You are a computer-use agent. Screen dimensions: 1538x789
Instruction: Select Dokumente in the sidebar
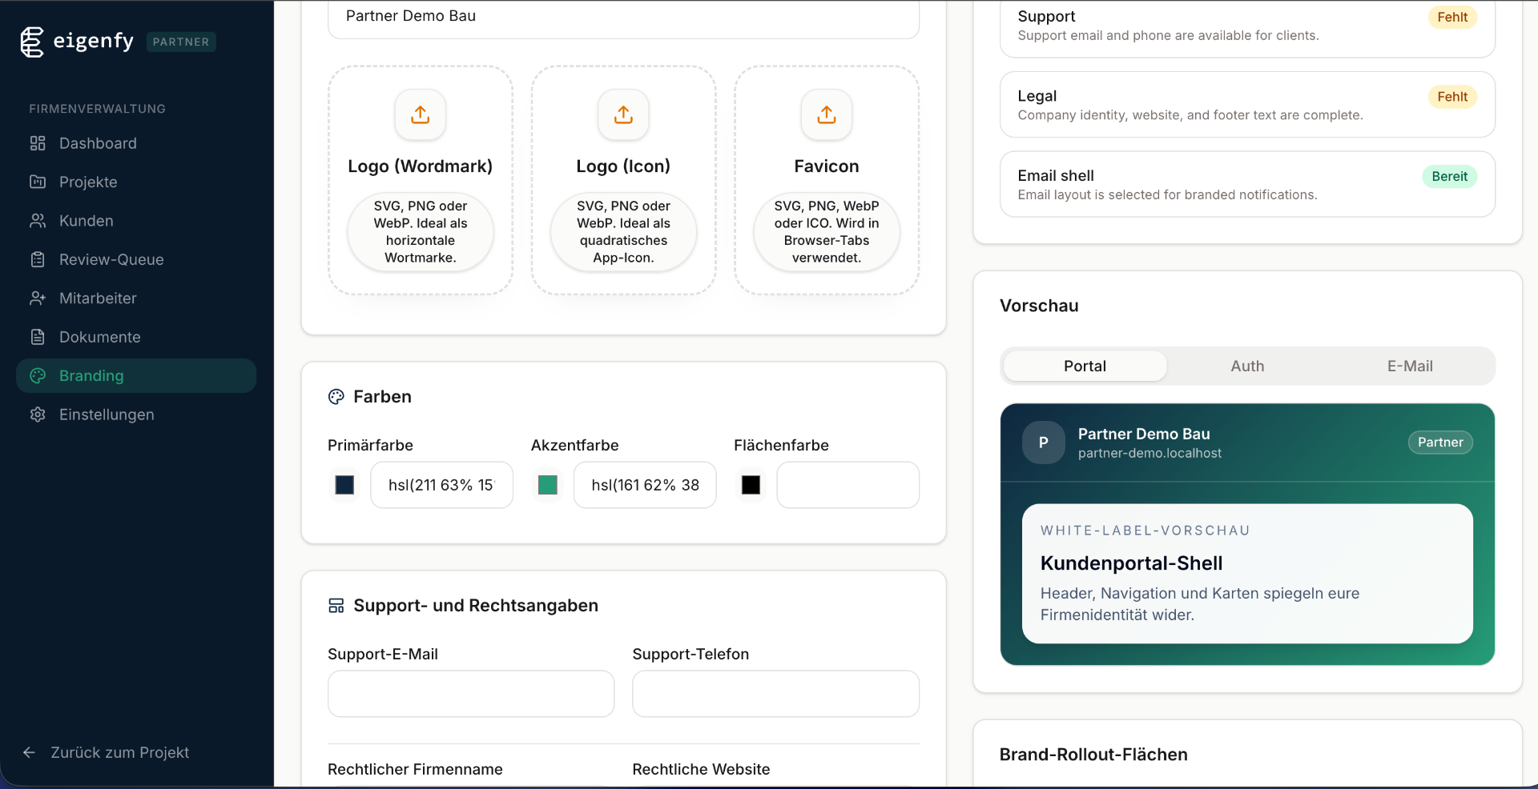99,337
